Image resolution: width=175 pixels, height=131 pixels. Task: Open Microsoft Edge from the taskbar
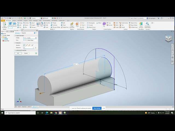click(47, 113)
